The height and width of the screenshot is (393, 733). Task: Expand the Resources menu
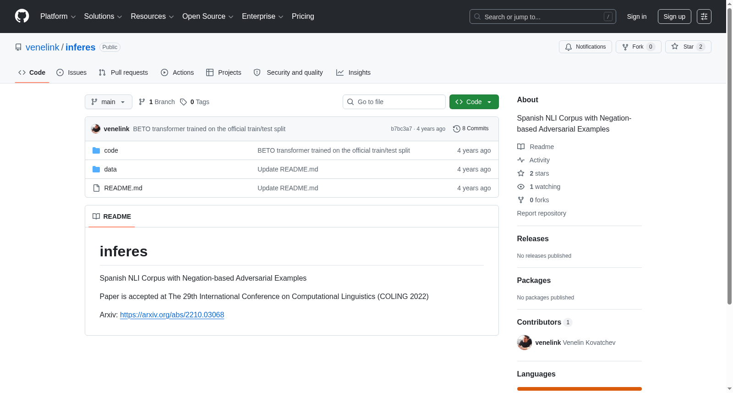(x=152, y=17)
